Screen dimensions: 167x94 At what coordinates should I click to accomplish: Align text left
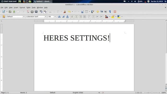(x=73, y=17)
